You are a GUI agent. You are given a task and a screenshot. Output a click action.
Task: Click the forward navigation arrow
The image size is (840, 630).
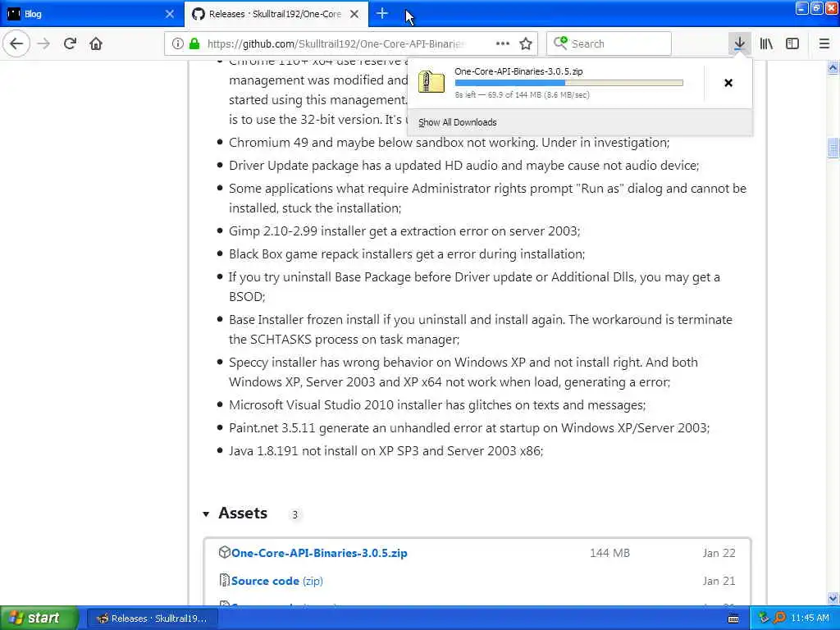(x=44, y=43)
